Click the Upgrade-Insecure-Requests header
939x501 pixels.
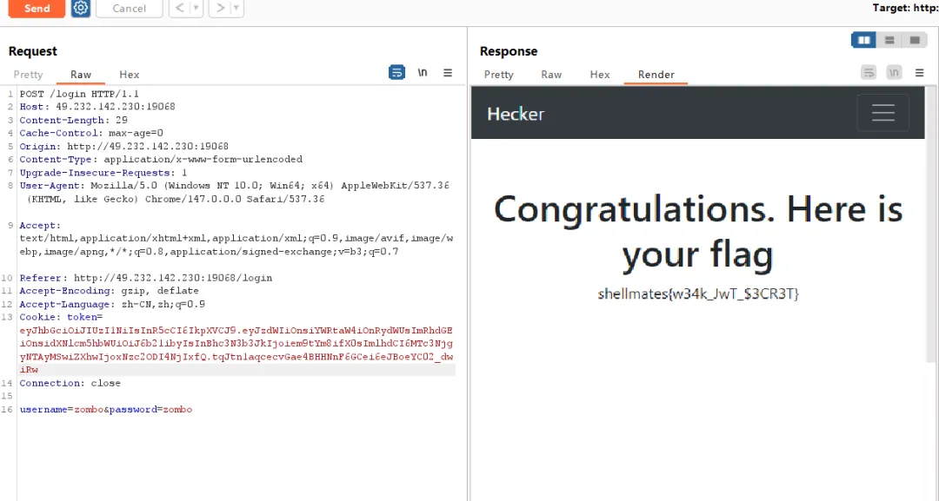(103, 173)
